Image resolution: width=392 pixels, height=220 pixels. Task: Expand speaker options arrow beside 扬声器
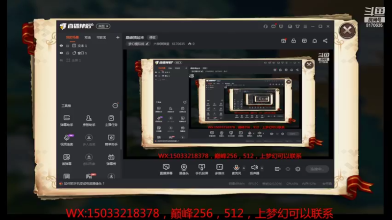(x=262, y=168)
